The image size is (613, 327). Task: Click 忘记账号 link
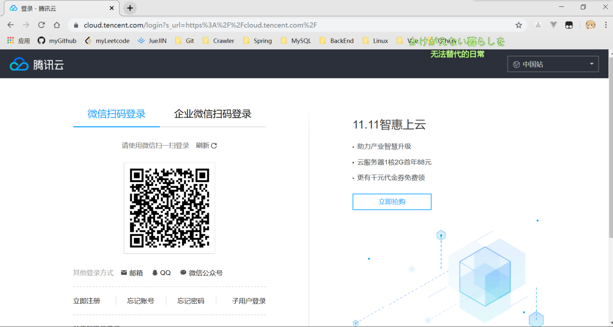pyautogui.click(x=141, y=301)
